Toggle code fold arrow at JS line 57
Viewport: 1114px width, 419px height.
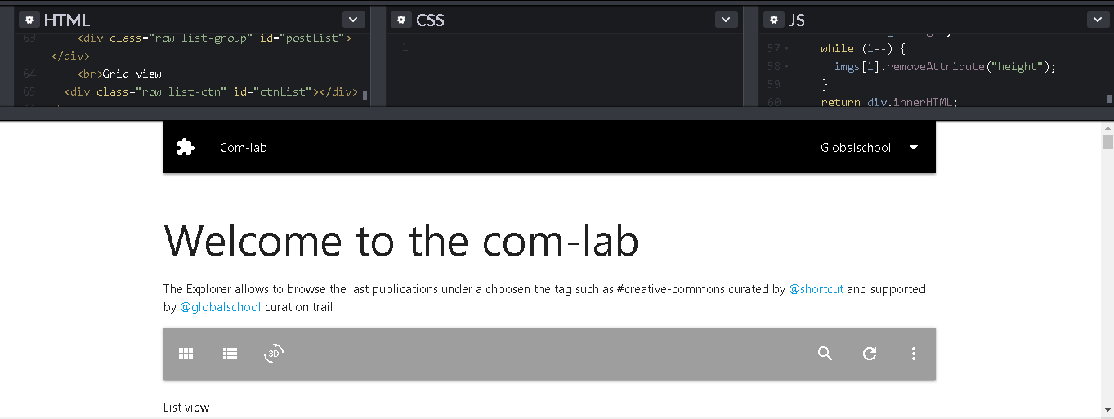(787, 49)
